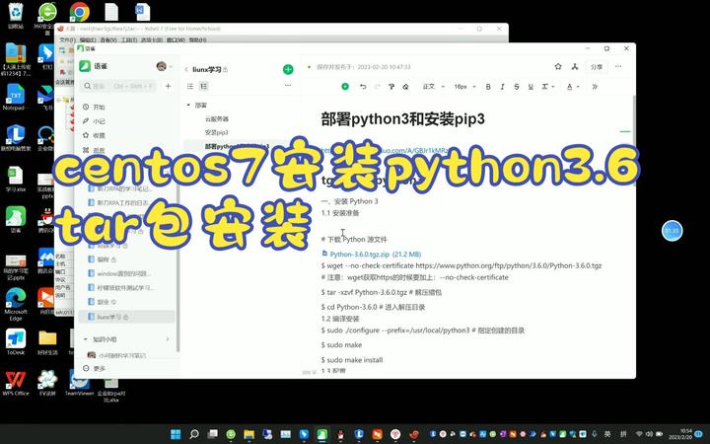Open Task View on the taskbar
Viewport: 710px width, 444px height.
[212, 434]
